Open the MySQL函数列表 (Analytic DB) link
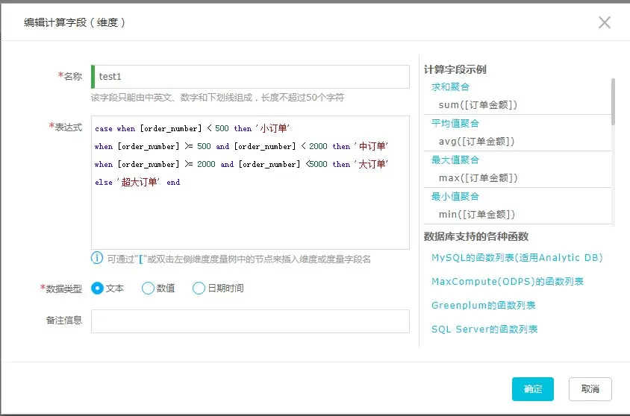630x416 pixels. click(517, 257)
